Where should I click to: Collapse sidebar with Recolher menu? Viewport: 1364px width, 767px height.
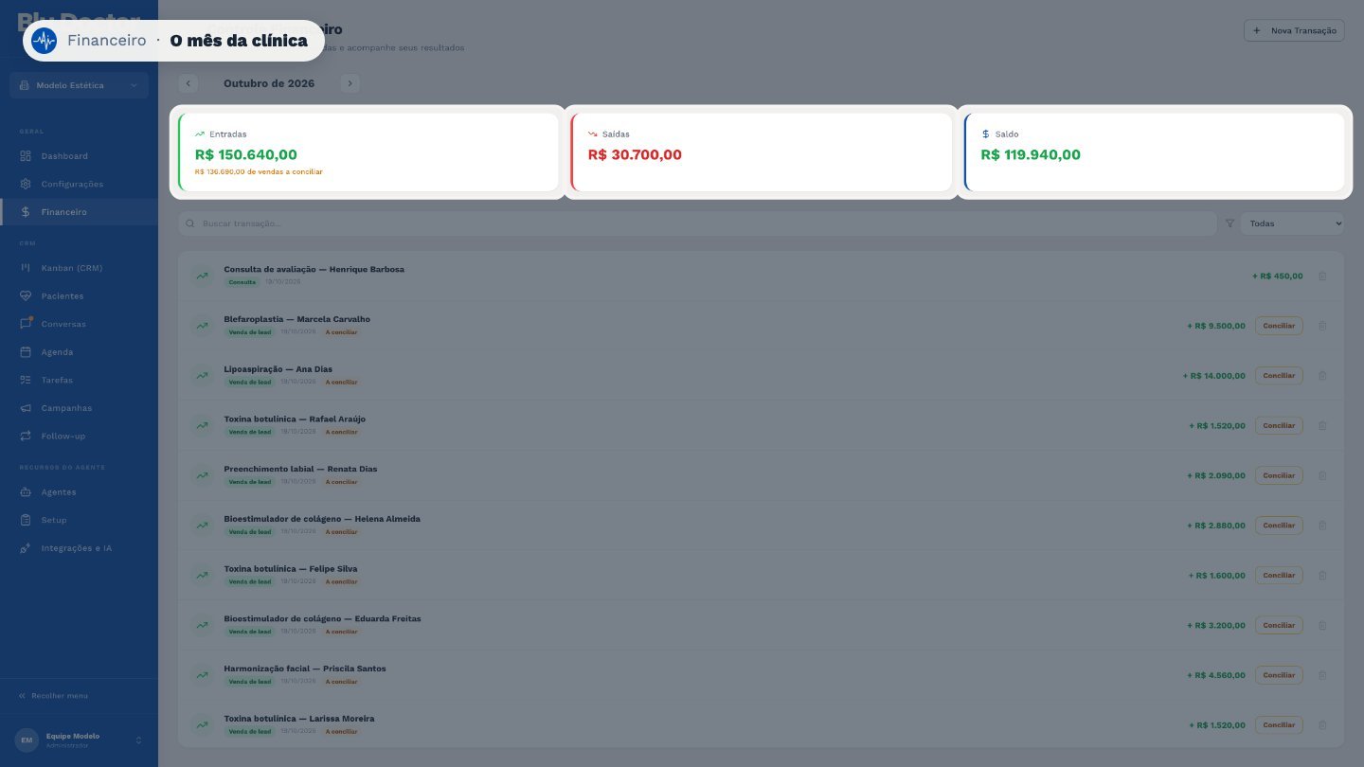pyautogui.click(x=53, y=696)
